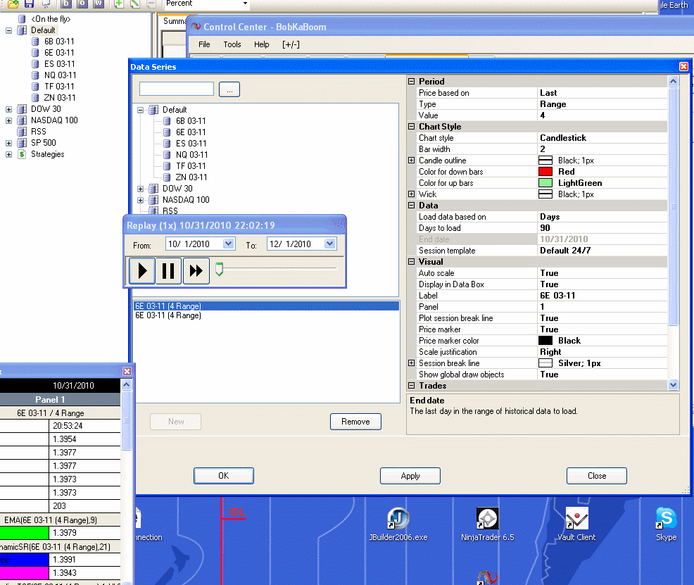Screen dimensions: 694x585
Task: Click the Auto scale value 'True'
Action: point(549,273)
